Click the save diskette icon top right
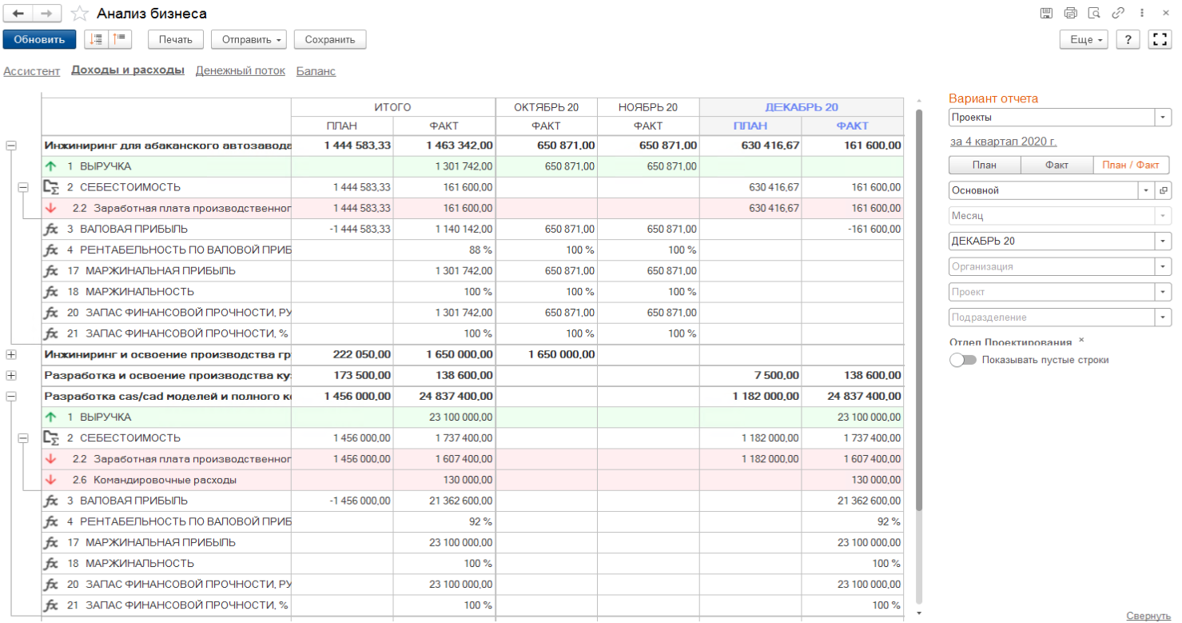This screenshot has height=623, width=1182. 1046,13
